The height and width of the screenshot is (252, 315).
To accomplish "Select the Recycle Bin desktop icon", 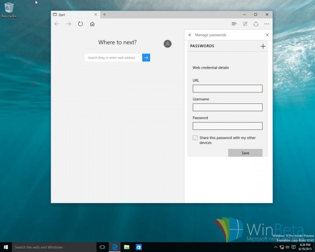I will pos(9,10).
